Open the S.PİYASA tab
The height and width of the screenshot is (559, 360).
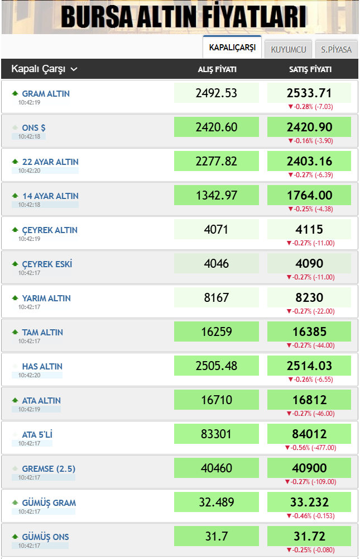pos(336,49)
